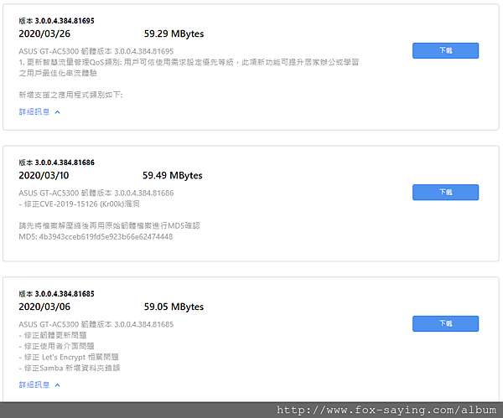Image resolution: width=503 pixels, height=418 pixels.
Task: Click the Samba folder fix note
Action: tap(70, 368)
